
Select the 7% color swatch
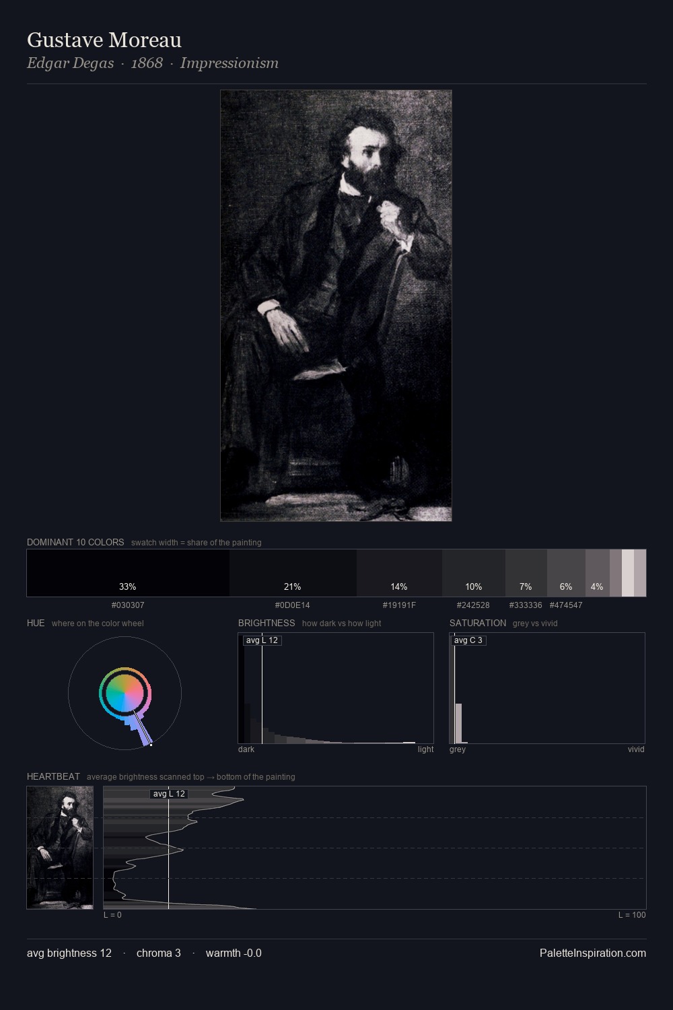[x=526, y=573]
